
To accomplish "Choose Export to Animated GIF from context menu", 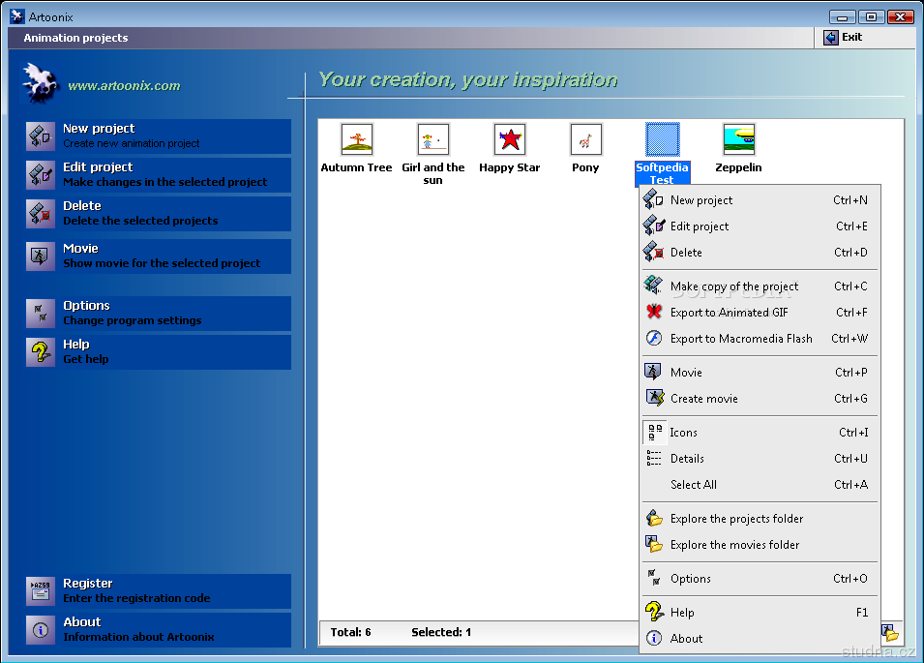I will (x=729, y=313).
